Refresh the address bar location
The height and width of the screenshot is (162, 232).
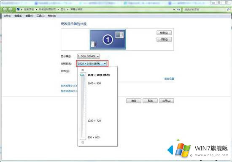178,10
